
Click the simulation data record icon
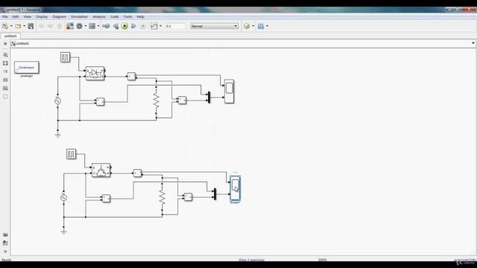(x=154, y=26)
